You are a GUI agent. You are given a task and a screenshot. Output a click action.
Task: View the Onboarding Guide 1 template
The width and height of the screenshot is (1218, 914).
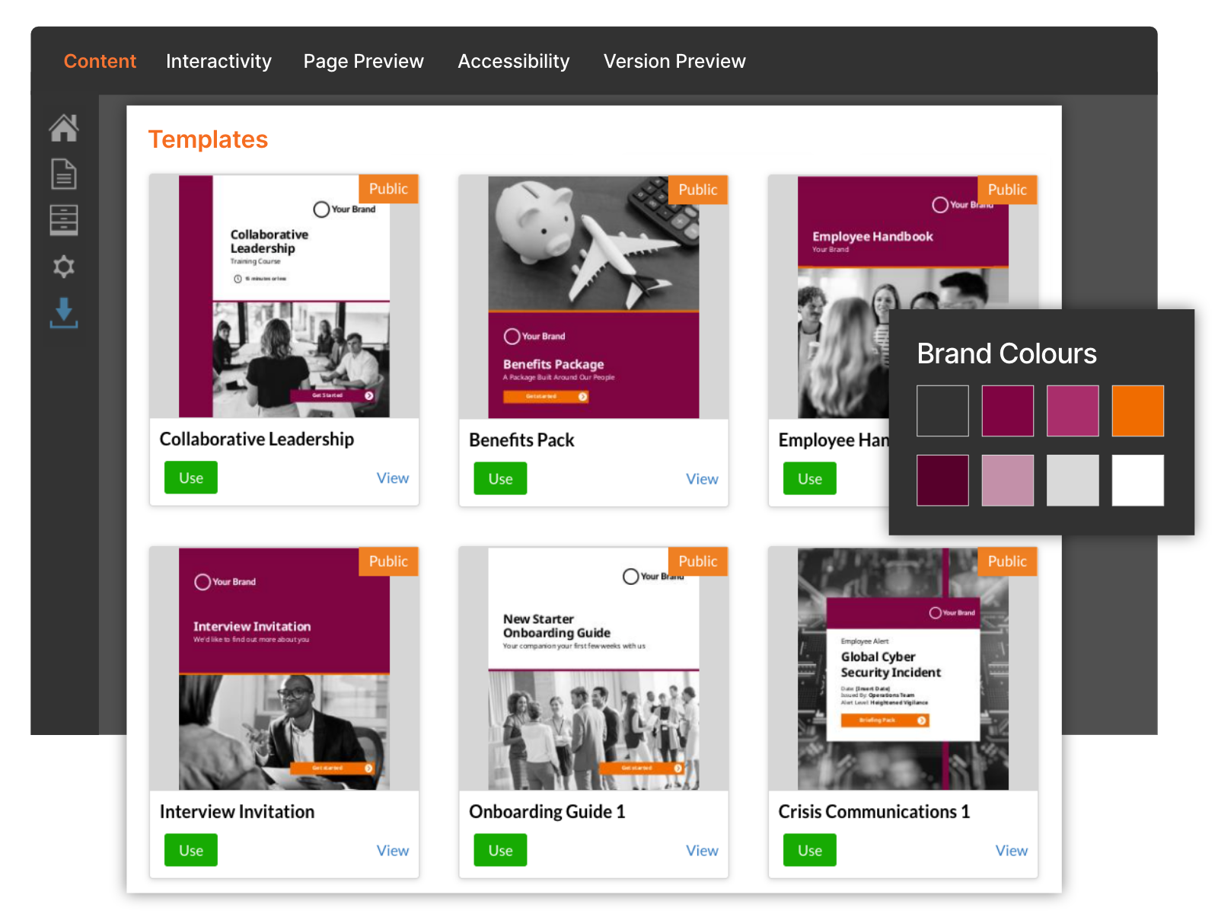coord(702,851)
